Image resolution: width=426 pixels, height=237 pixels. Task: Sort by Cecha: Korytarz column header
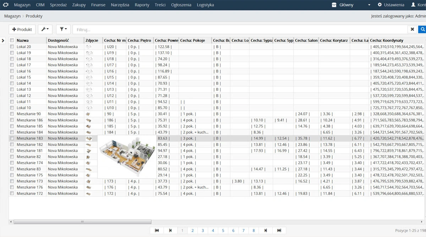pyautogui.click(x=334, y=40)
